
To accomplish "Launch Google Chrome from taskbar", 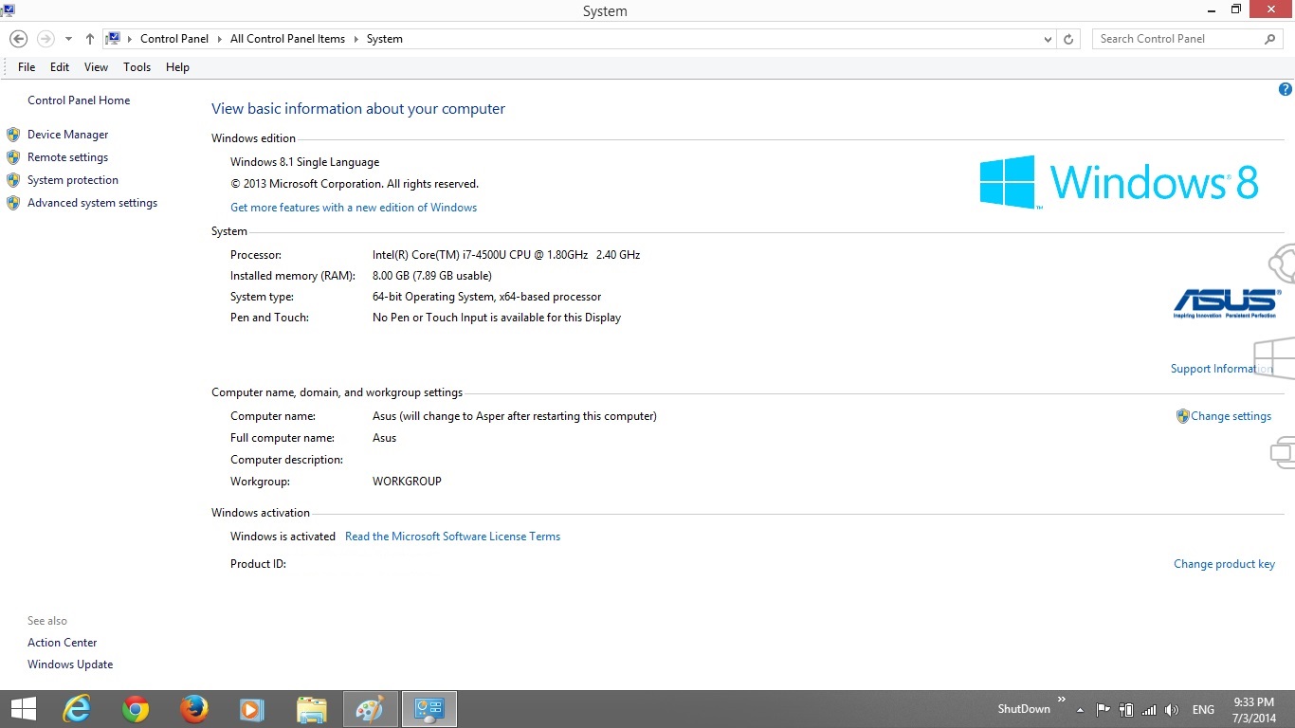I will (136, 709).
